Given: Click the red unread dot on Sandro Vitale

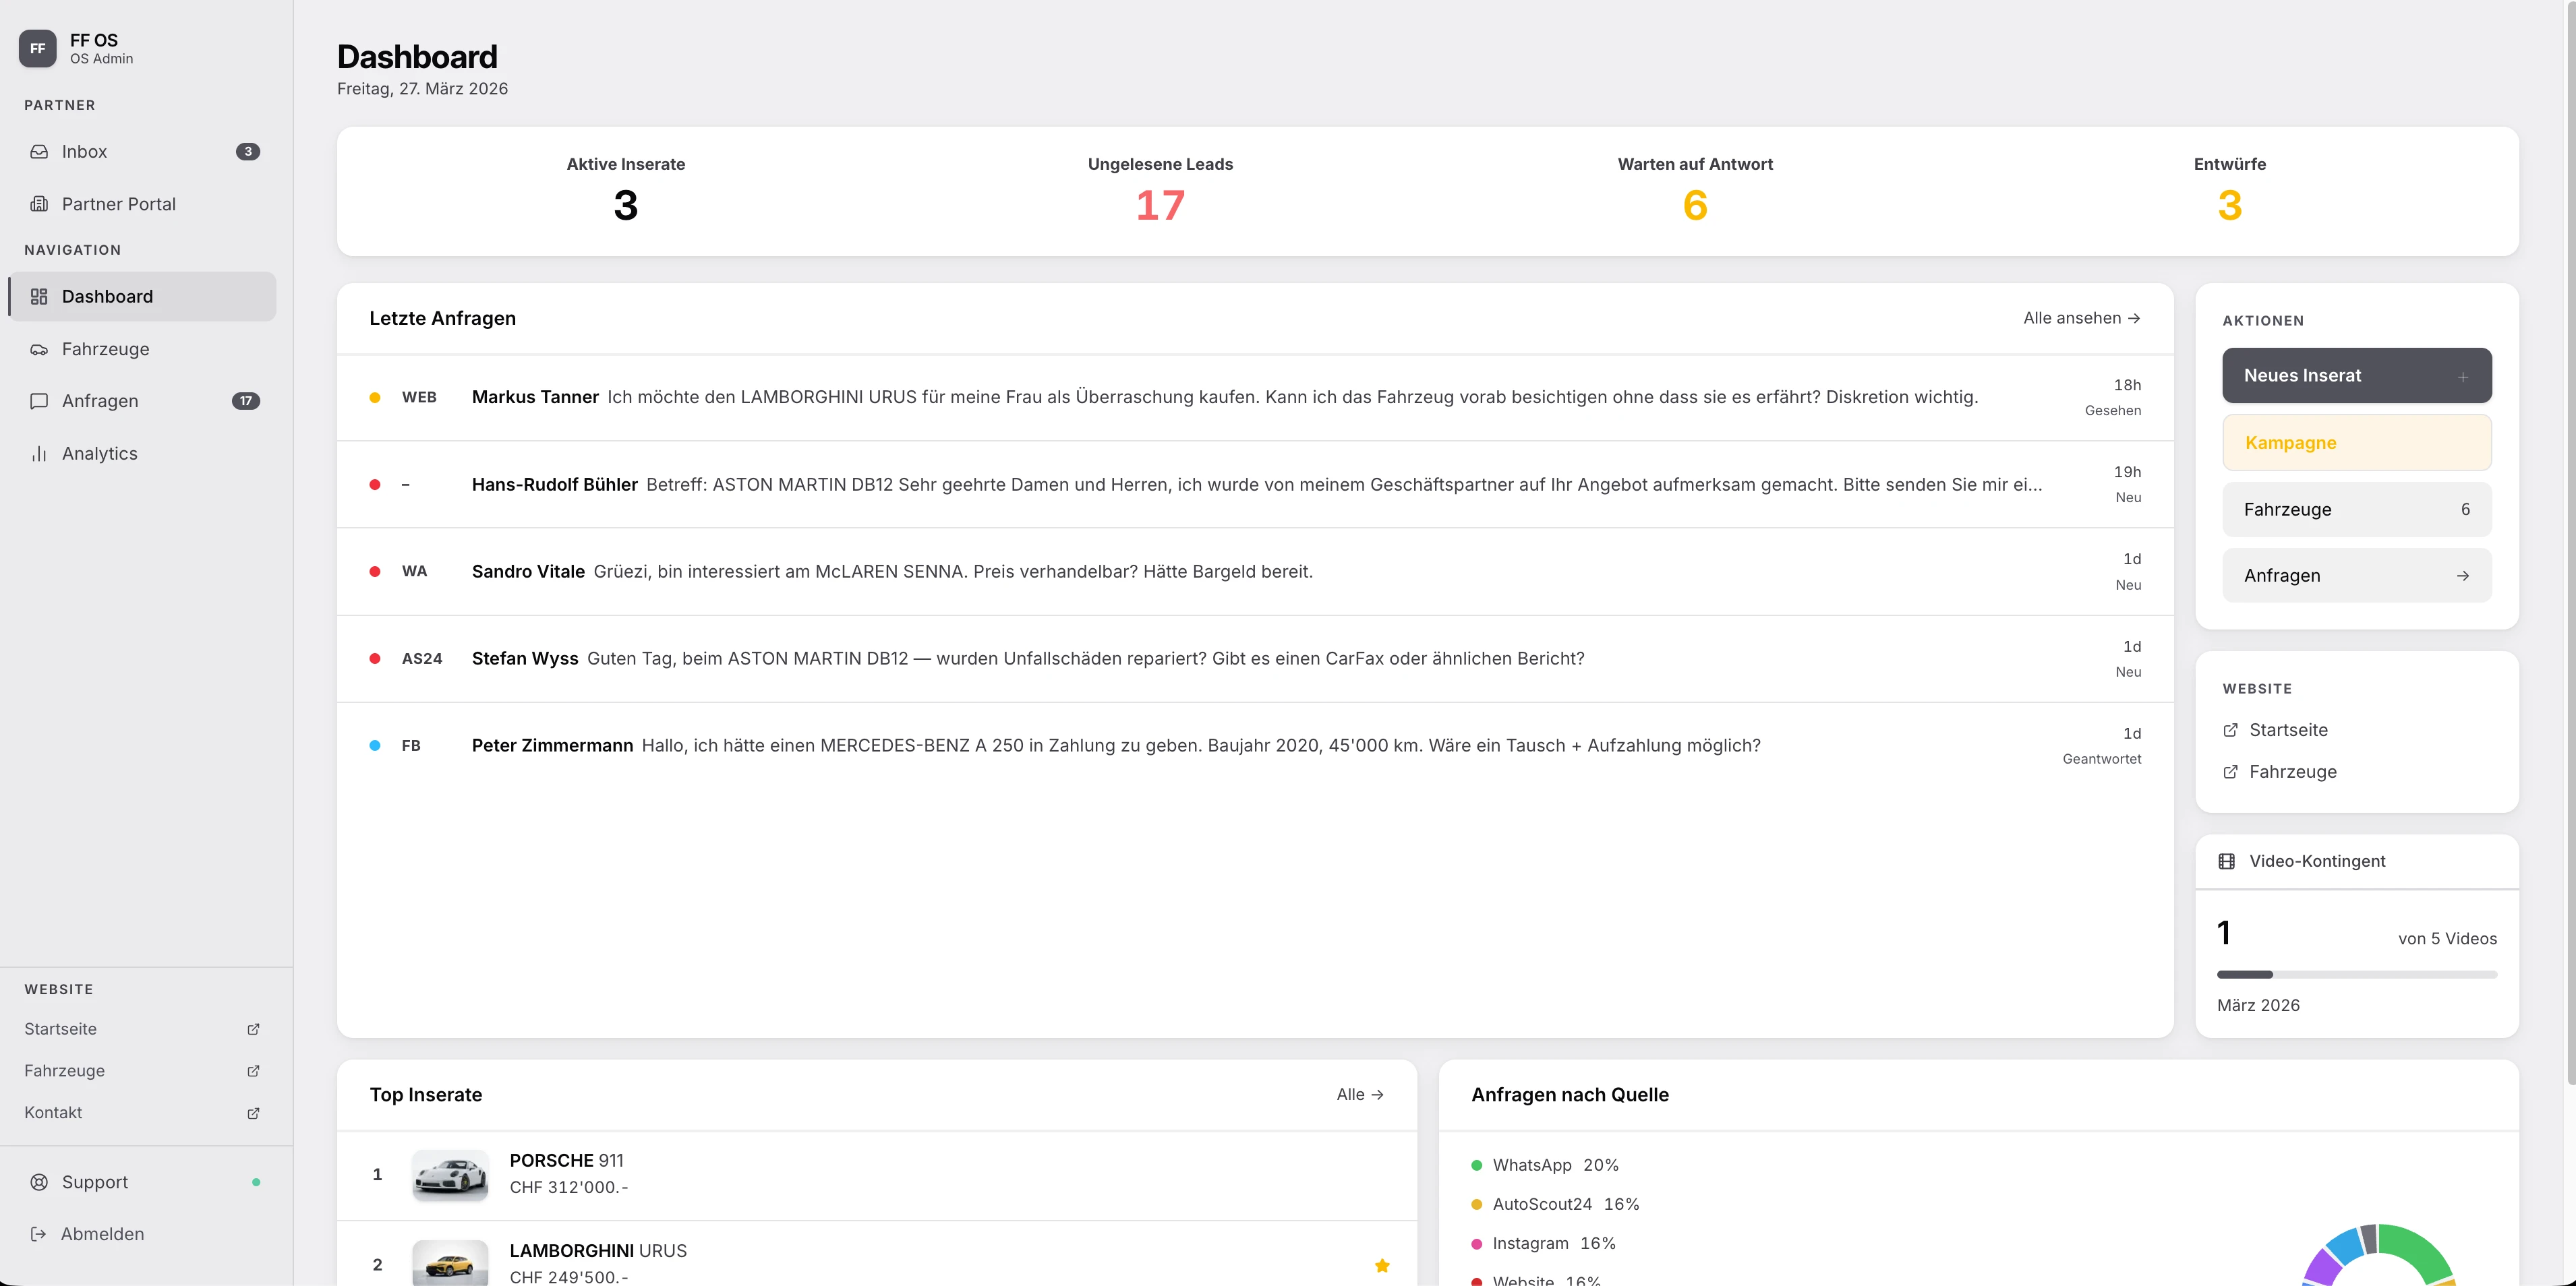Looking at the screenshot, I should [x=375, y=571].
